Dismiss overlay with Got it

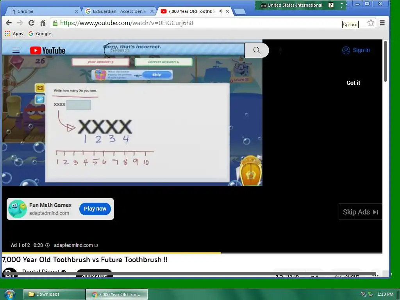click(x=353, y=83)
